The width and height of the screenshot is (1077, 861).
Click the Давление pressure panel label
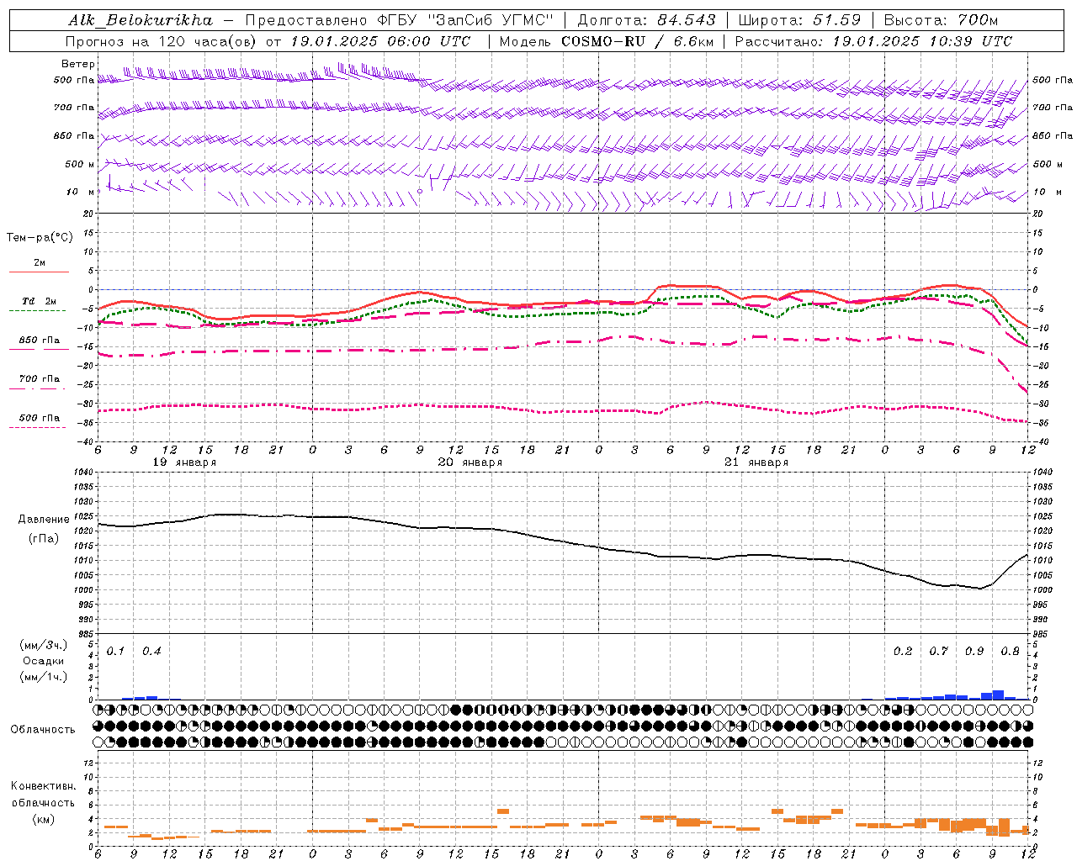pos(44,520)
